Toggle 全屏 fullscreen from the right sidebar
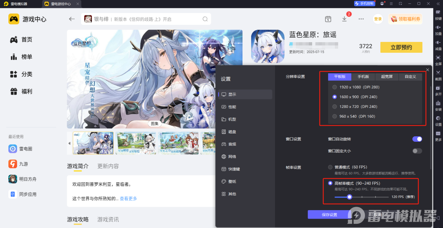The height and width of the screenshot is (228, 443). [438, 60]
